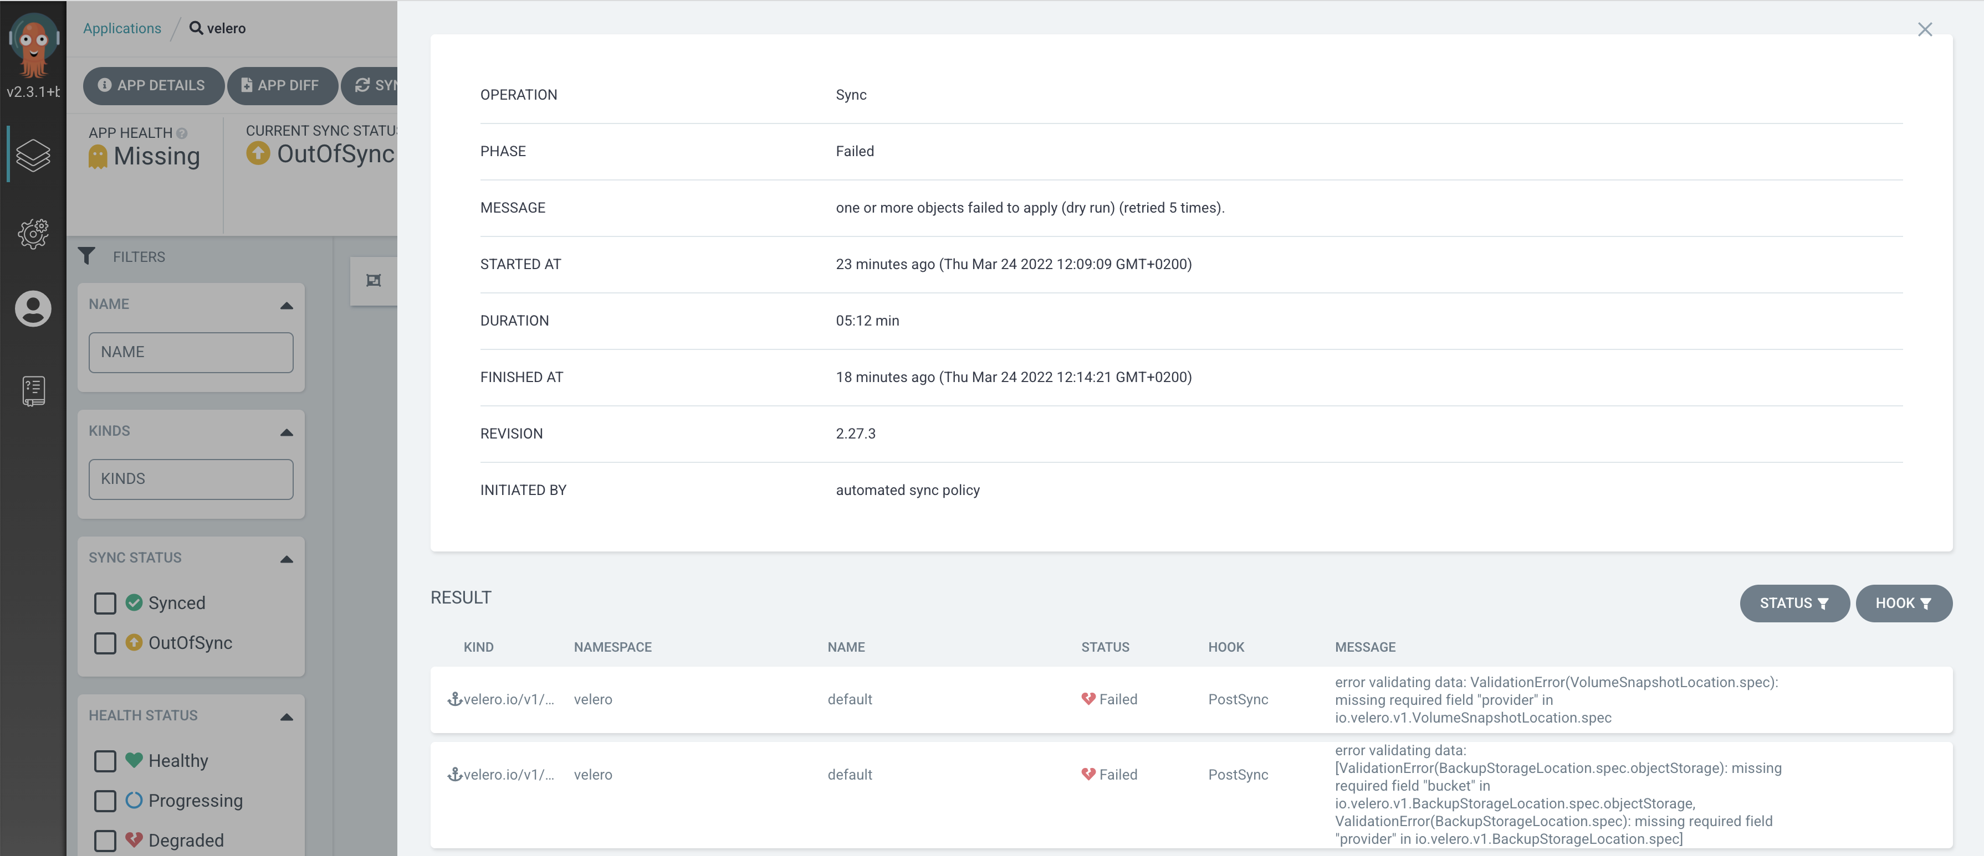The image size is (1984, 856).
Task: Open the Settings gears sidebar icon
Action: click(x=33, y=233)
